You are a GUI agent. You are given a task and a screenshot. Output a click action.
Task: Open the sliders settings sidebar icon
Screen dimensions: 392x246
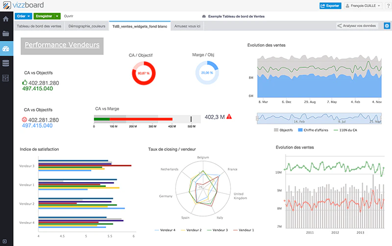(x=5, y=78)
